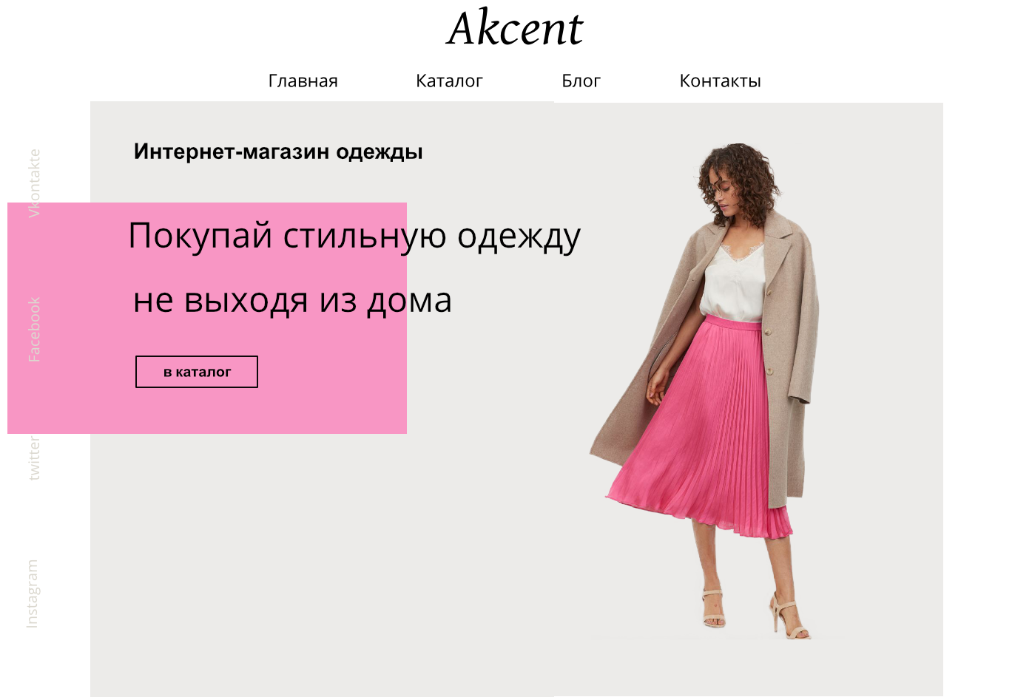1032x697 pixels.
Task: Visit the Facebook sidebar link
Action: (x=34, y=330)
